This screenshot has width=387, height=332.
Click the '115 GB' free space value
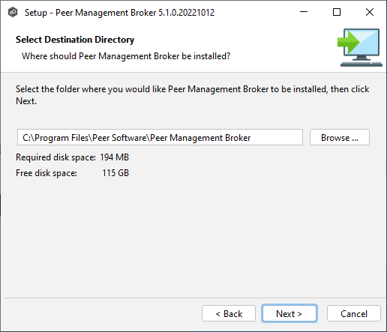[x=115, y=173]
